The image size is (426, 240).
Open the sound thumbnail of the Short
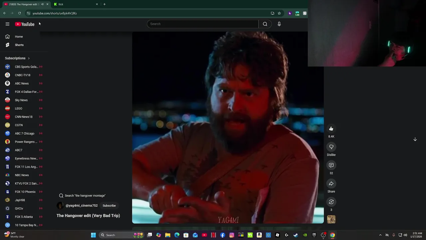pos(331,219)
